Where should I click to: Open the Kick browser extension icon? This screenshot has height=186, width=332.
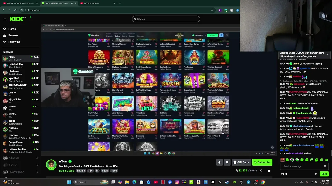[220, 10]
